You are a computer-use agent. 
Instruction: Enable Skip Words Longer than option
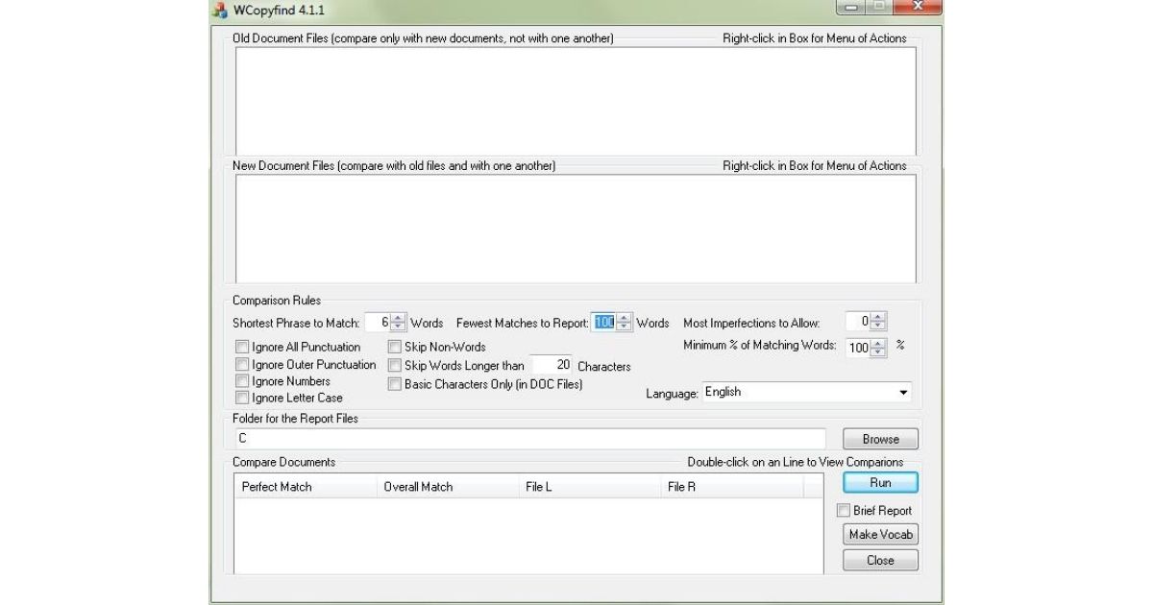pyautogui.click(x=395, y=365)
